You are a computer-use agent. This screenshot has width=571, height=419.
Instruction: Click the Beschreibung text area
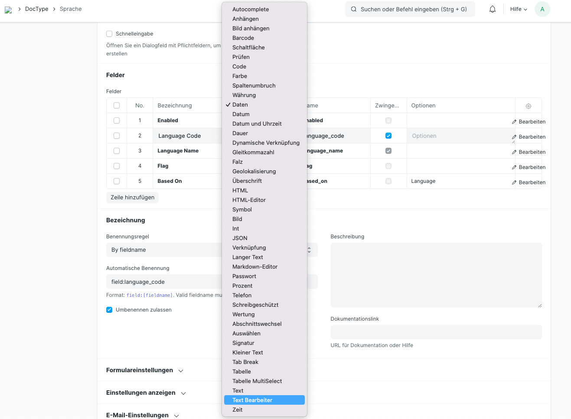point(436,275)
